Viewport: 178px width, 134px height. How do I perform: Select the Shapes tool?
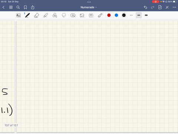55,15
